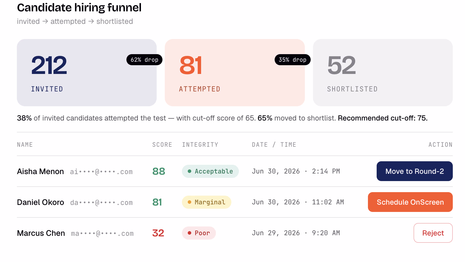Select the 62% drop badge
465x262 pixels.
[x=144, y=60]
